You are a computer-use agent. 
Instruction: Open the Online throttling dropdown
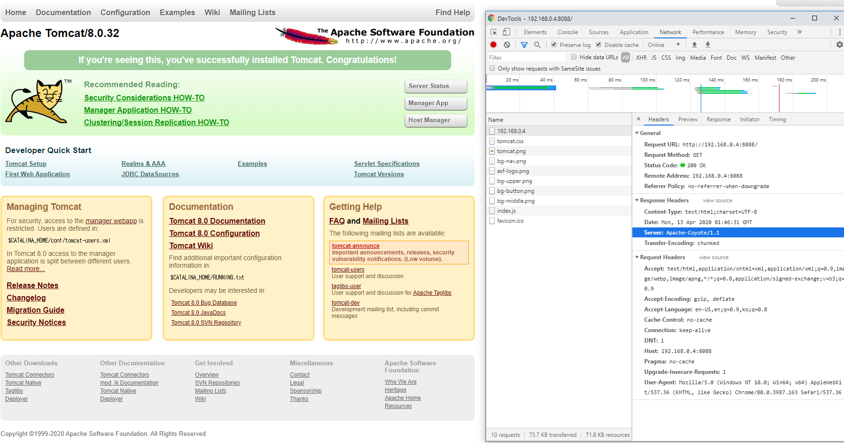tap(664, 45)
